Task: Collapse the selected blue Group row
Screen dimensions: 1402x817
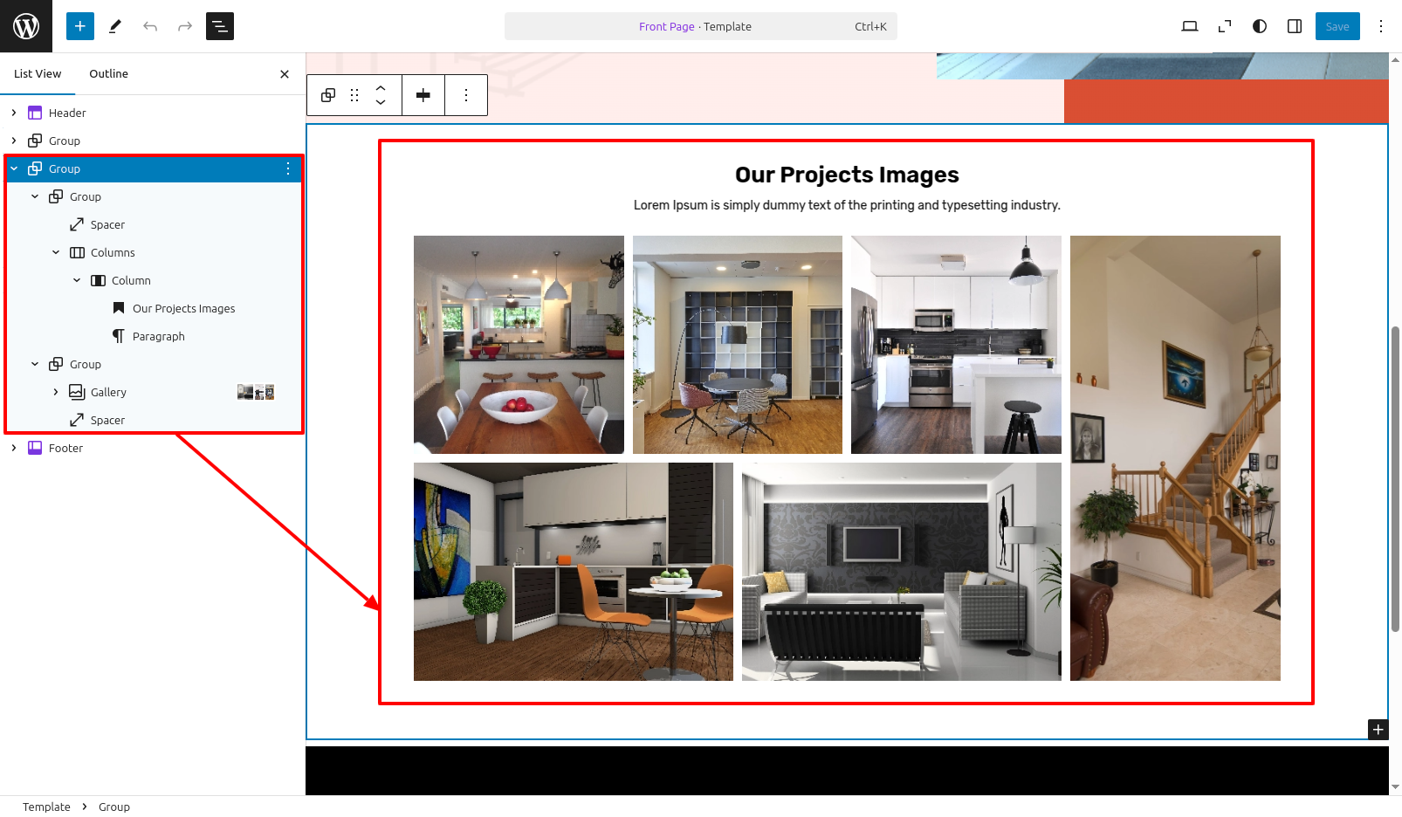Action: click(x=14, y=168)
